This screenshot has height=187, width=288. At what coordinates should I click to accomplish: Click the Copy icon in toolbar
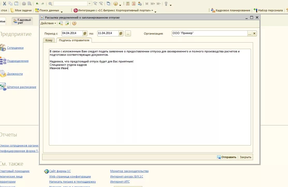(10, 3)
